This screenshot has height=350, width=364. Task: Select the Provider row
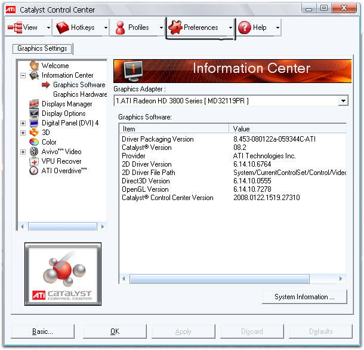[x=233, y=156]
